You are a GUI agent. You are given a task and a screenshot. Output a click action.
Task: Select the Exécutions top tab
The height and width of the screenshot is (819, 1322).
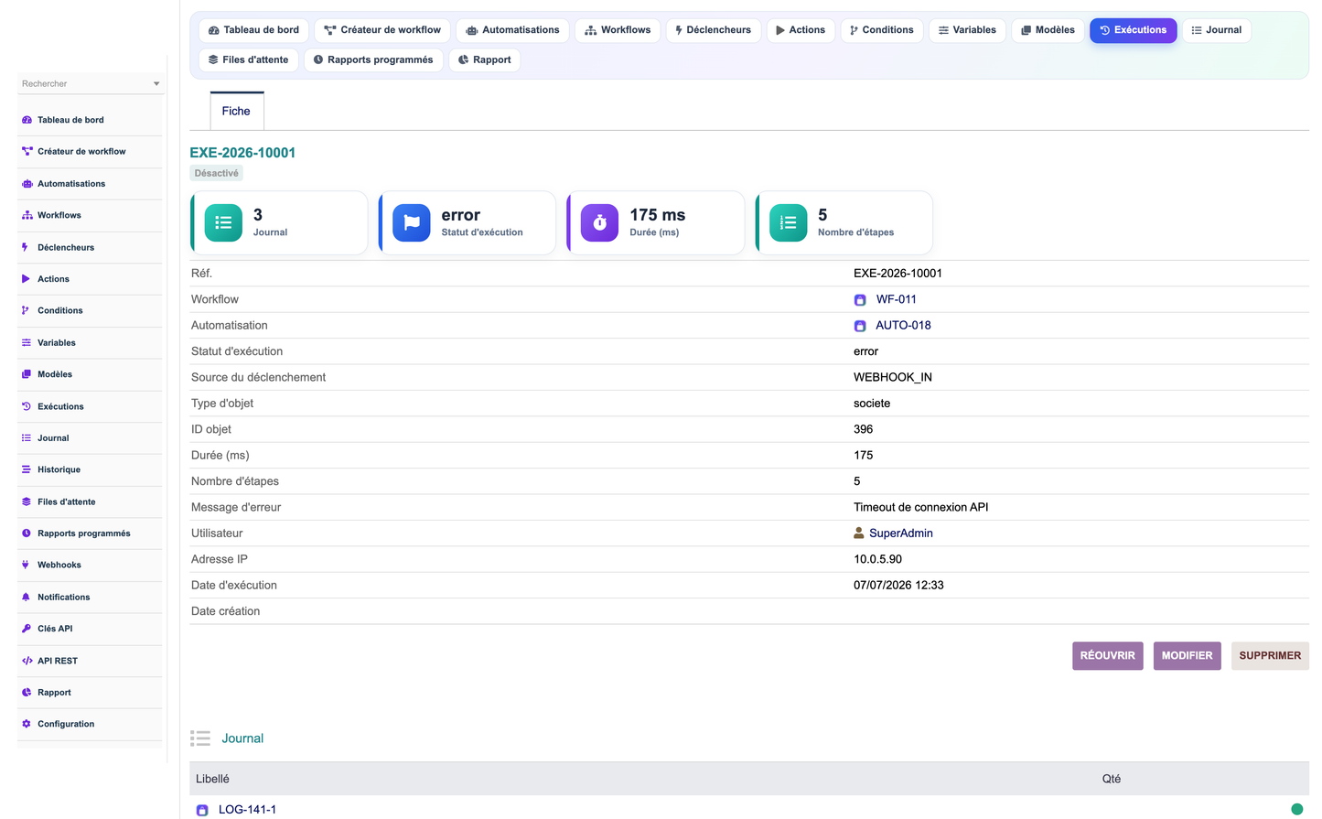tap(1133, 30)
